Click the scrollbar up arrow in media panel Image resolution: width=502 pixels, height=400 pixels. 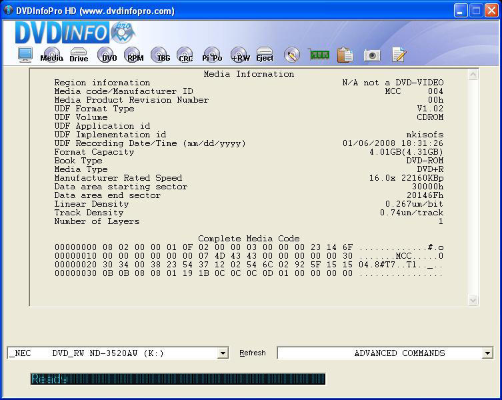pyautogui.click(x=473, y=75)
